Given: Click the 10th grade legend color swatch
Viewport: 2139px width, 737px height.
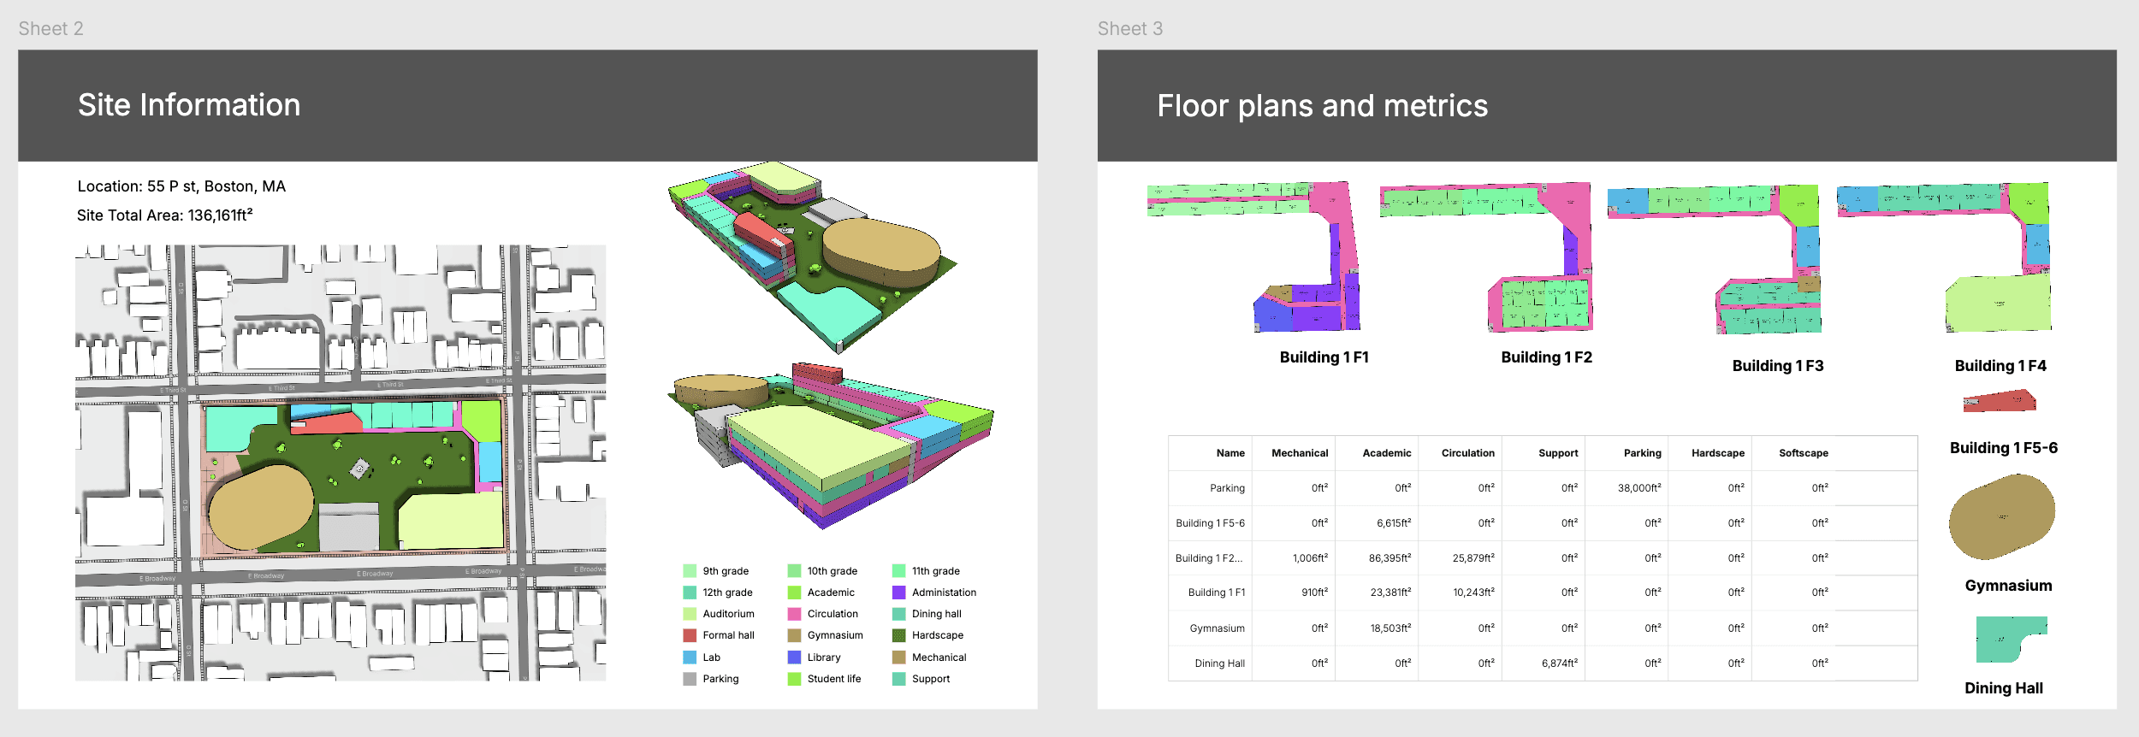Looking at the screenshot, I should (794, 571).
